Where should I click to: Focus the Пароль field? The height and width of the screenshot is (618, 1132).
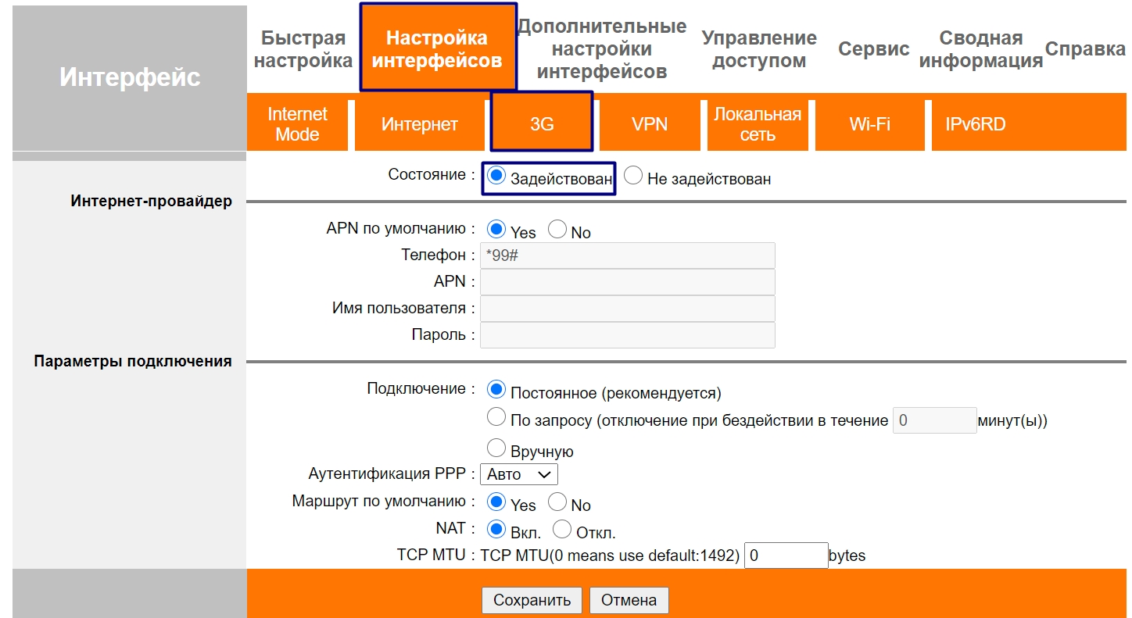(628, 335)
